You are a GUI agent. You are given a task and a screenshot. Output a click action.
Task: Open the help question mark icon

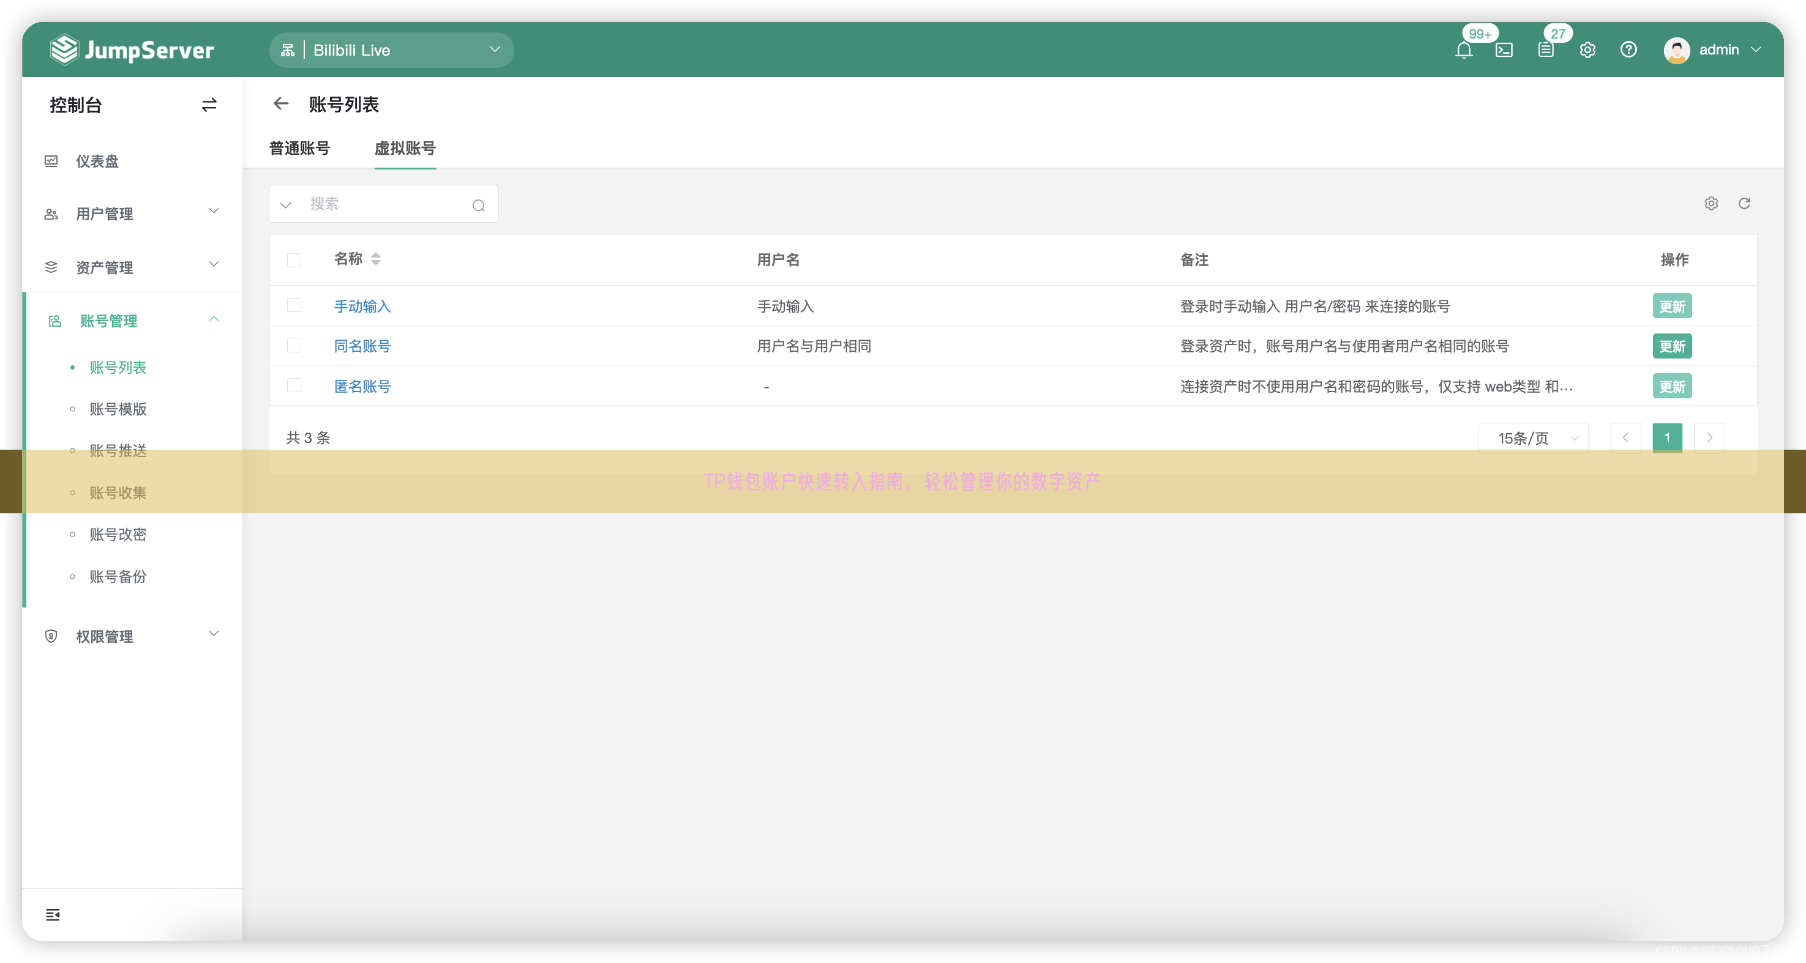click(x=1628, y=50)
